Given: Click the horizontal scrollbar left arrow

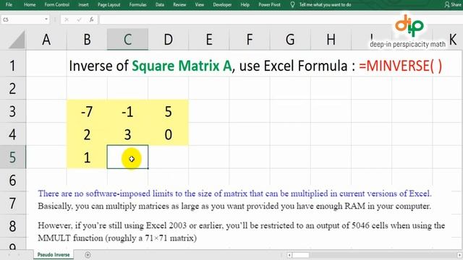Looking at the screenshot, I should click(x=289, y=255).
